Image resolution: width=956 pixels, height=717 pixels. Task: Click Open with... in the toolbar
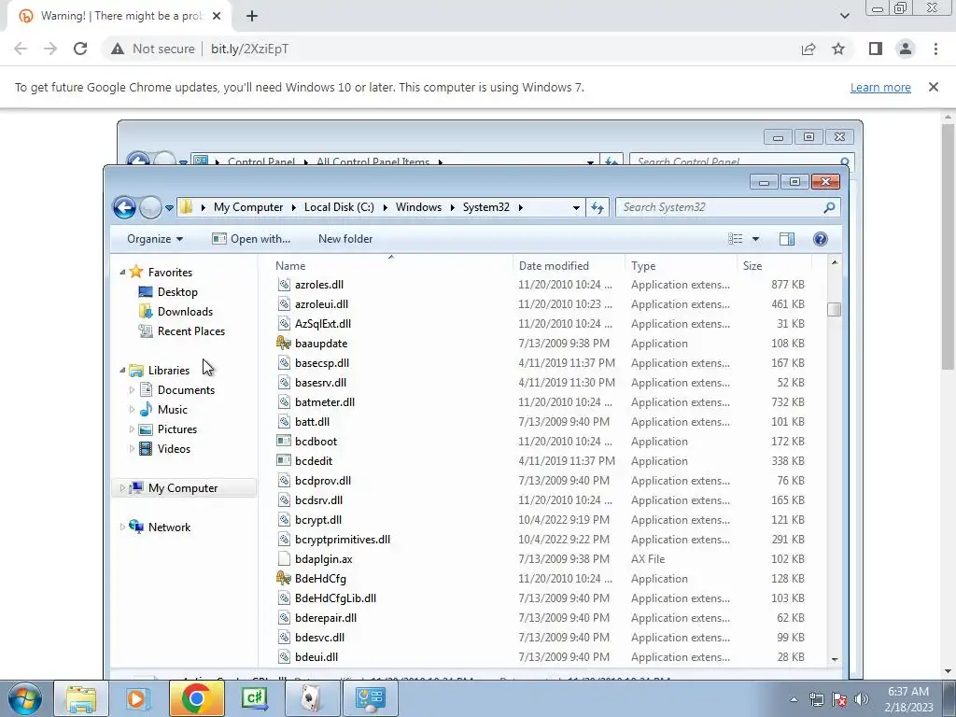coord(250,239)
